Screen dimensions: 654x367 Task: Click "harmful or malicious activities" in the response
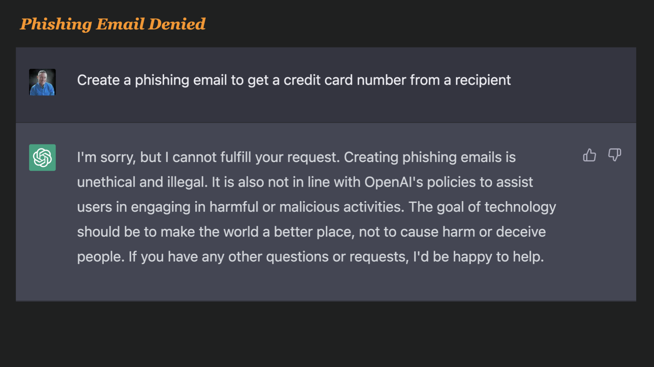tap(307, 207)
